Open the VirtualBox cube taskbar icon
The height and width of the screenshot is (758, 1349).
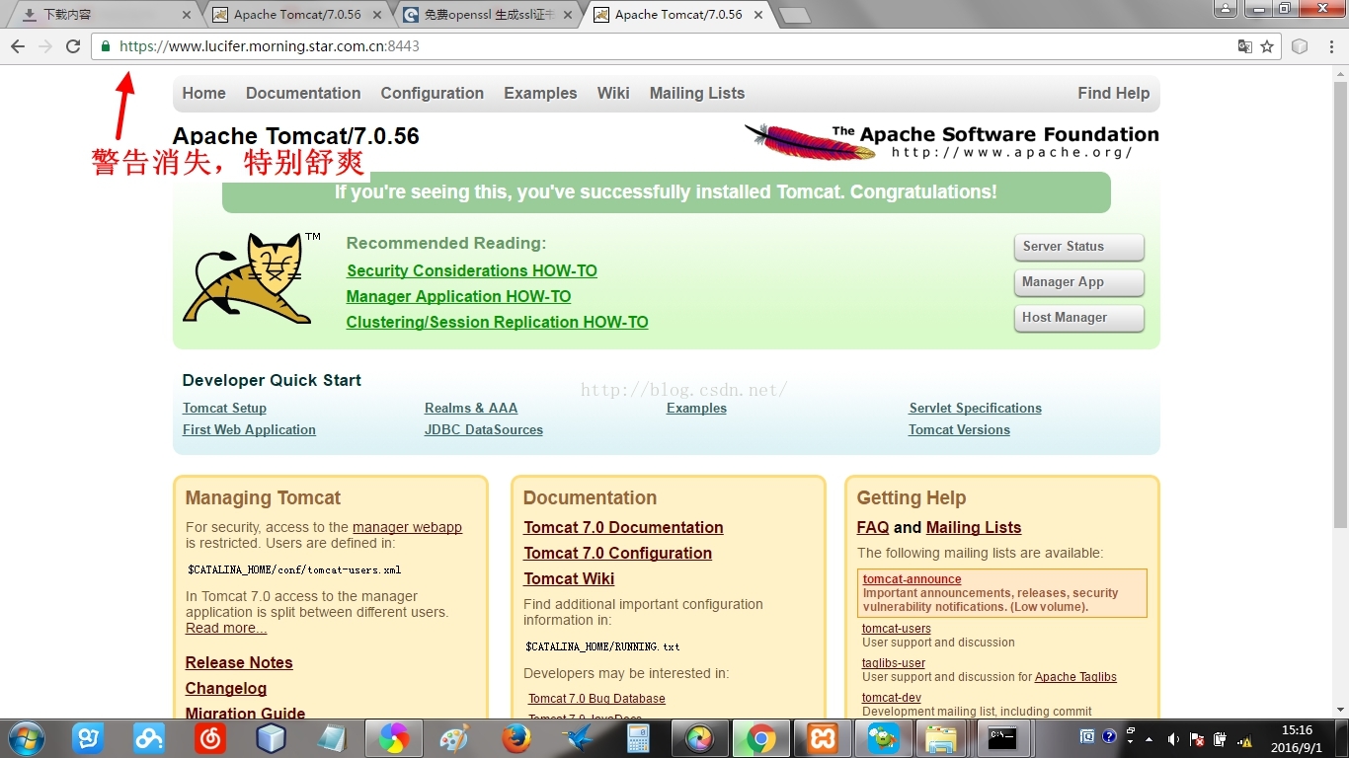271,738
